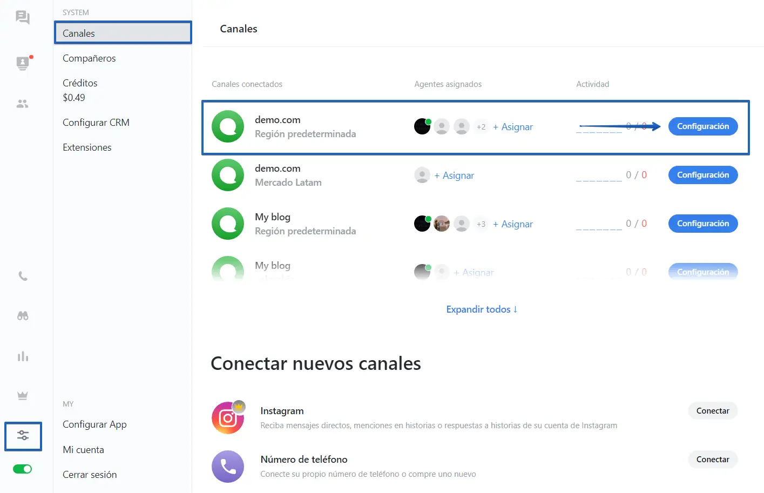Open the team contacts people icon
This screenshot has height=493, width=764.
23,104
